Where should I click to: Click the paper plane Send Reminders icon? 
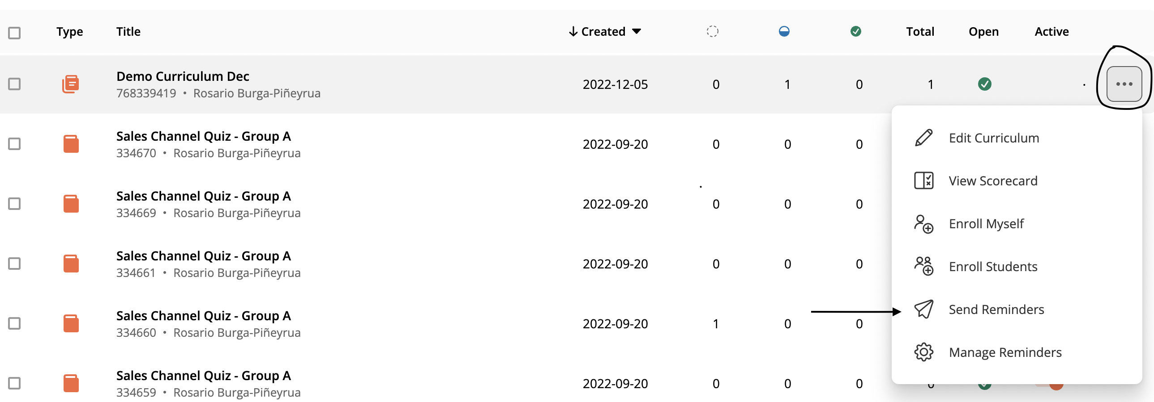pos(923,310)
